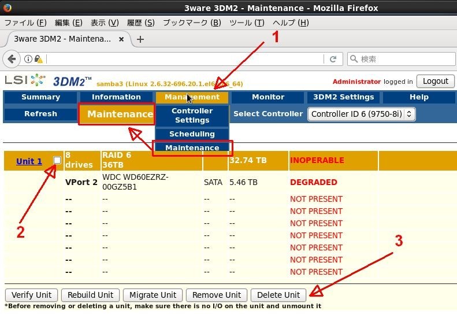Click the SATA interface text

(213, 182)
